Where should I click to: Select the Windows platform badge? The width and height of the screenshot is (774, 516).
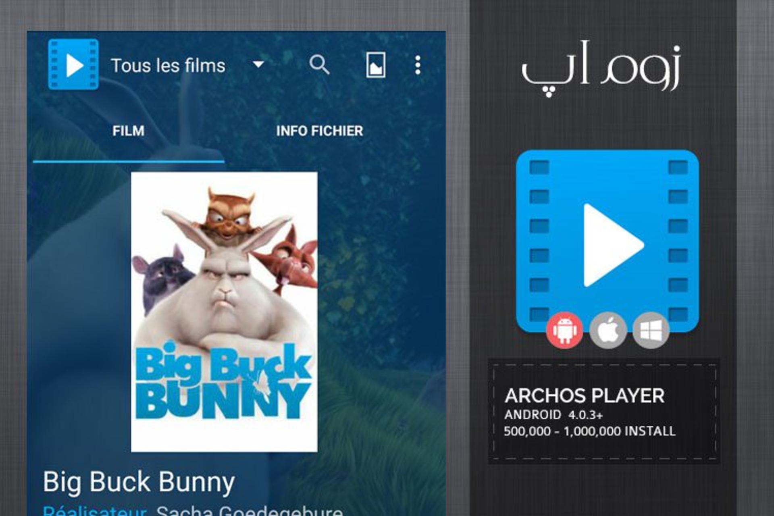tap(651, 330)
